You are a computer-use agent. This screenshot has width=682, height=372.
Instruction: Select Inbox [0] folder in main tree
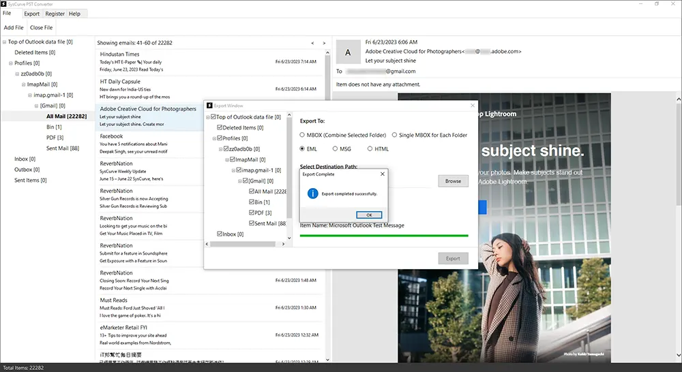(x=25, y=159)
